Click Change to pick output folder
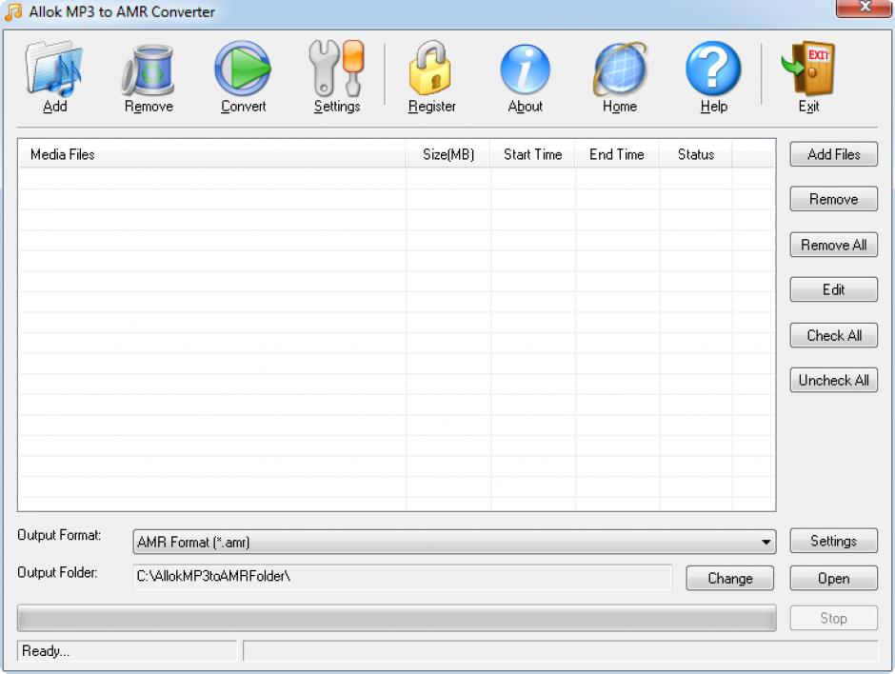Image resolution: width=895 pixels, height=674 pixels. point(729,578)
